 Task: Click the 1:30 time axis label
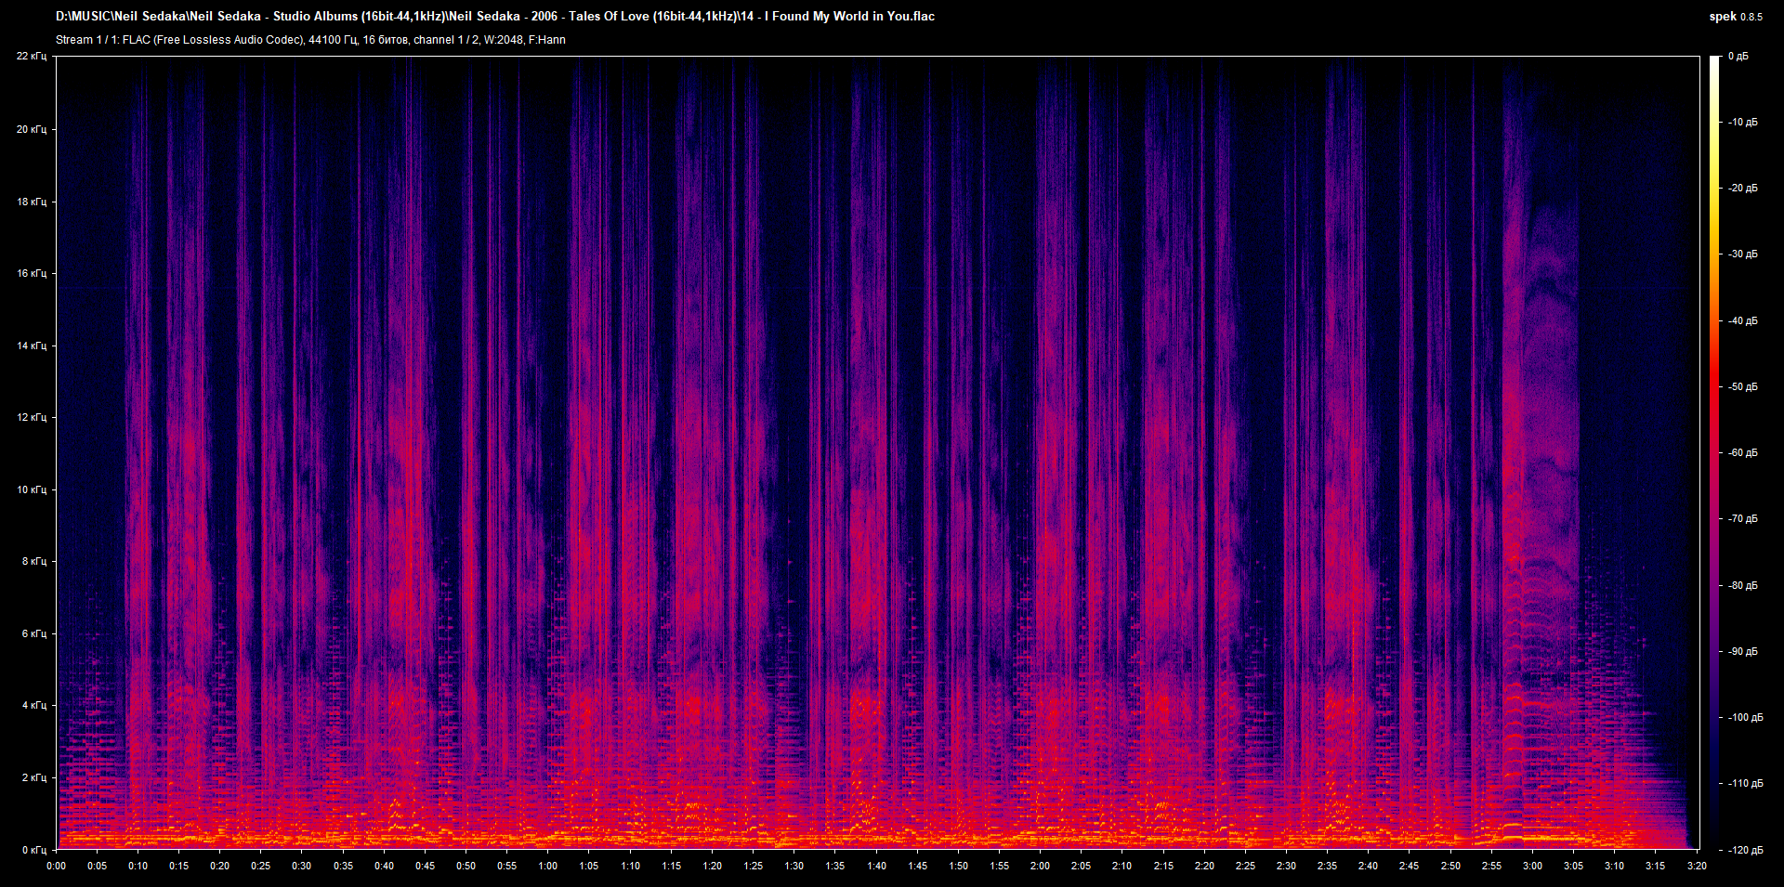point(794,866)
